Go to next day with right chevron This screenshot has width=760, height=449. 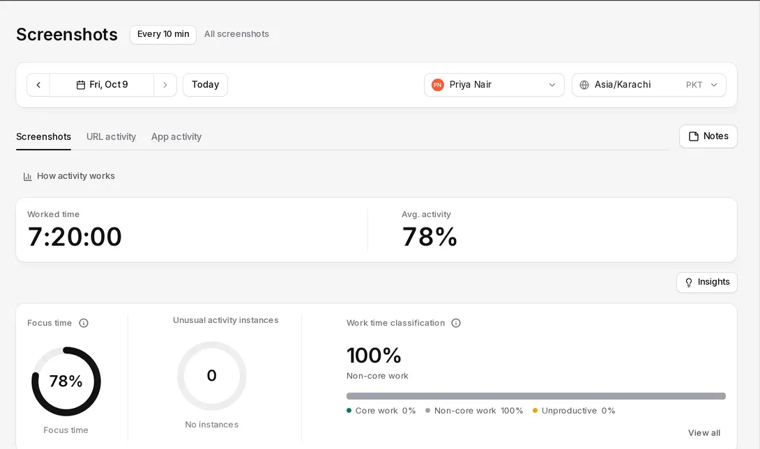165,85
